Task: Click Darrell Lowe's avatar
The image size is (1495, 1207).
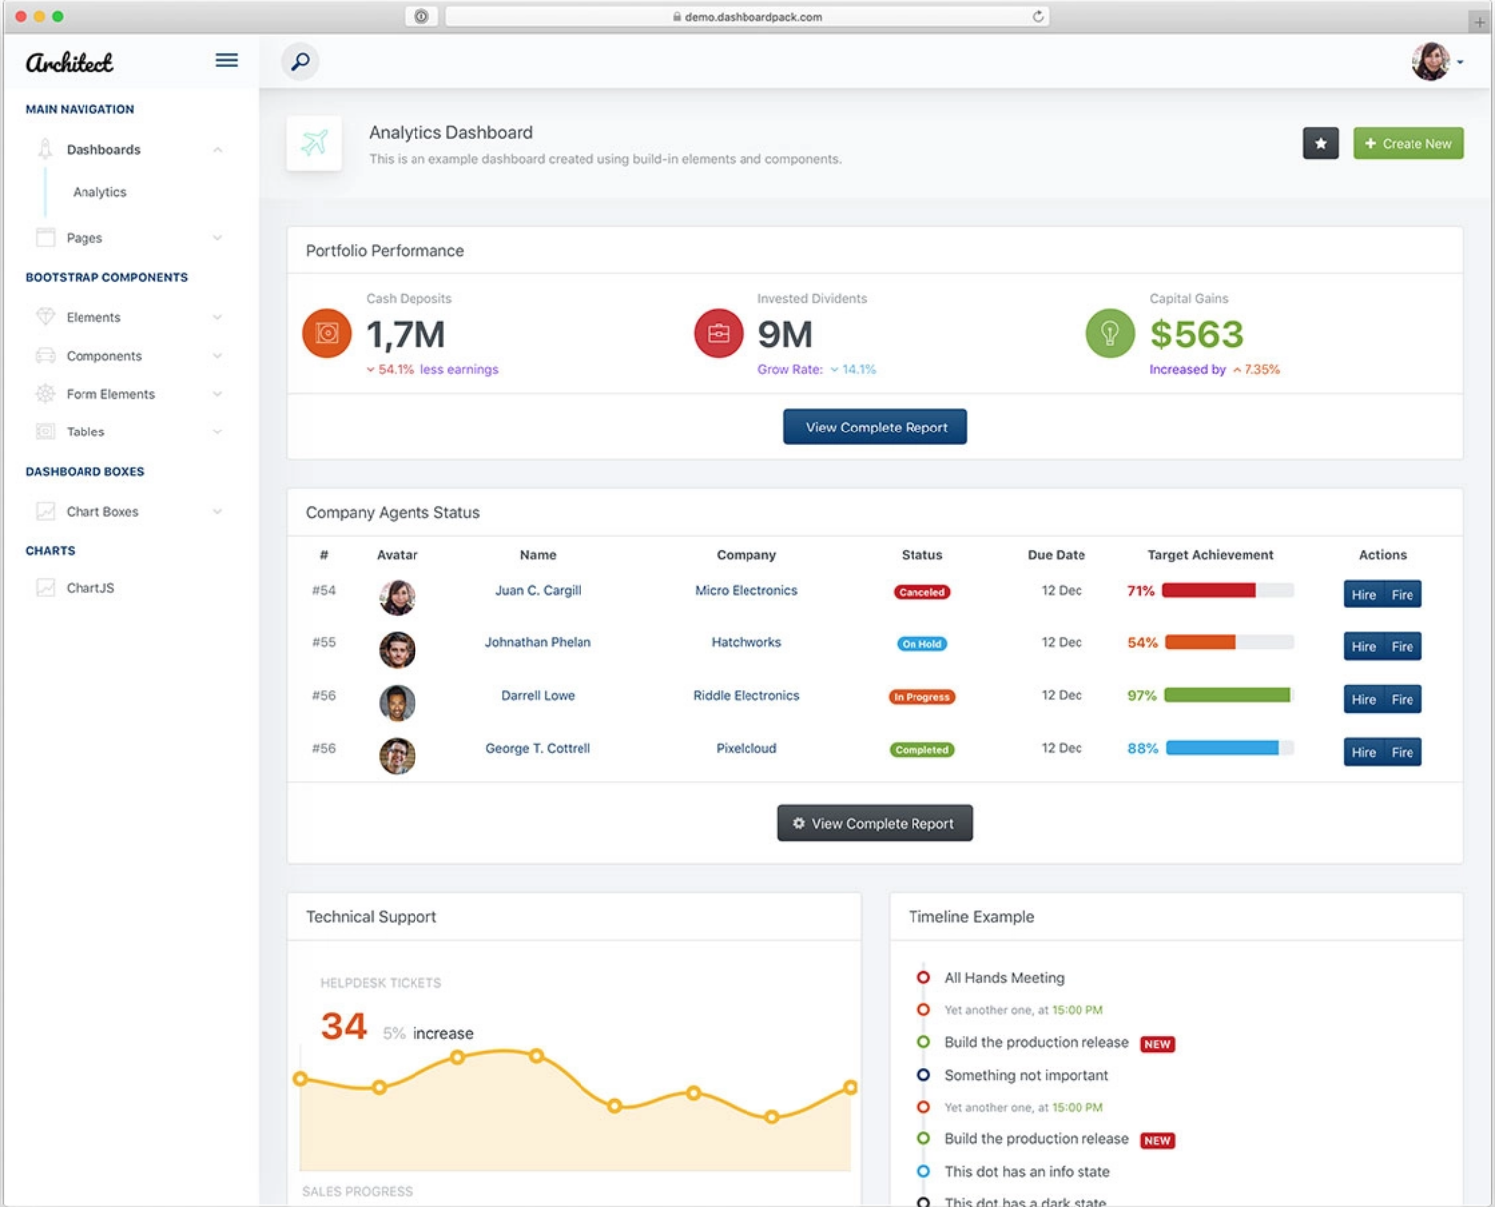Action: click(x=398, y=703)
